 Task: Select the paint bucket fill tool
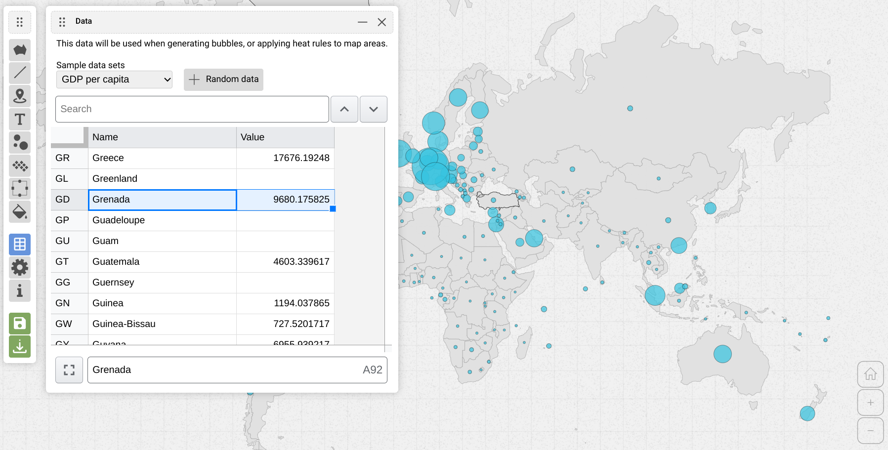coord(20,212)
